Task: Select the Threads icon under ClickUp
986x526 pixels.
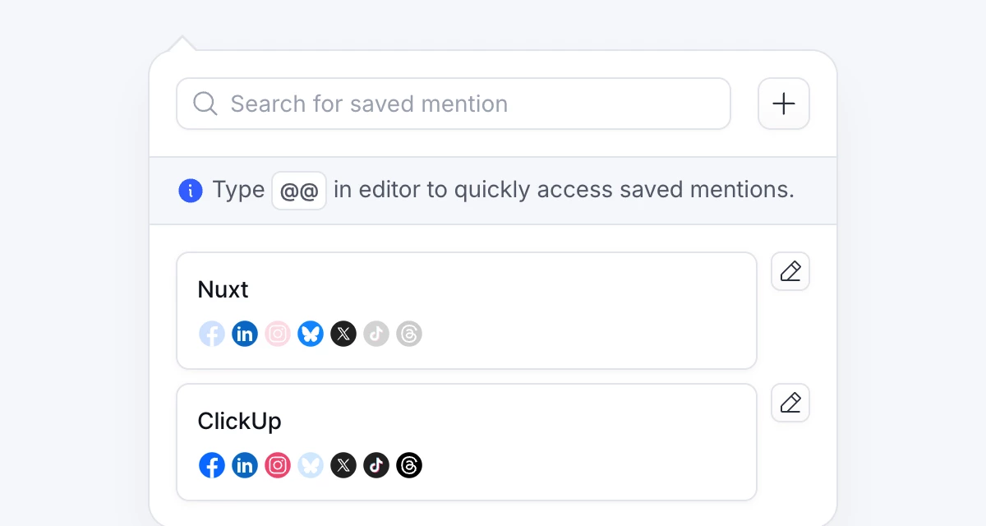Action: pos(409,465)
